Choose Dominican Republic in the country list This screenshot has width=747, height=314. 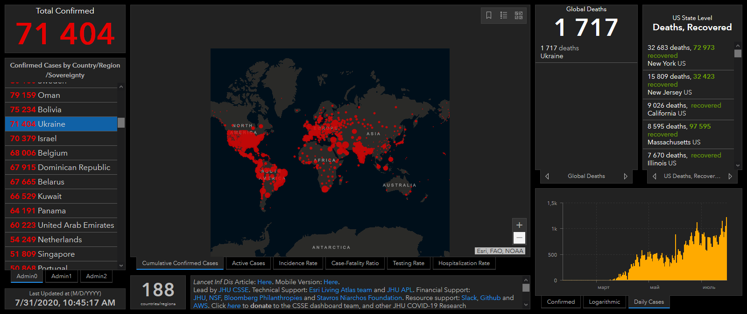pos(61,167)
